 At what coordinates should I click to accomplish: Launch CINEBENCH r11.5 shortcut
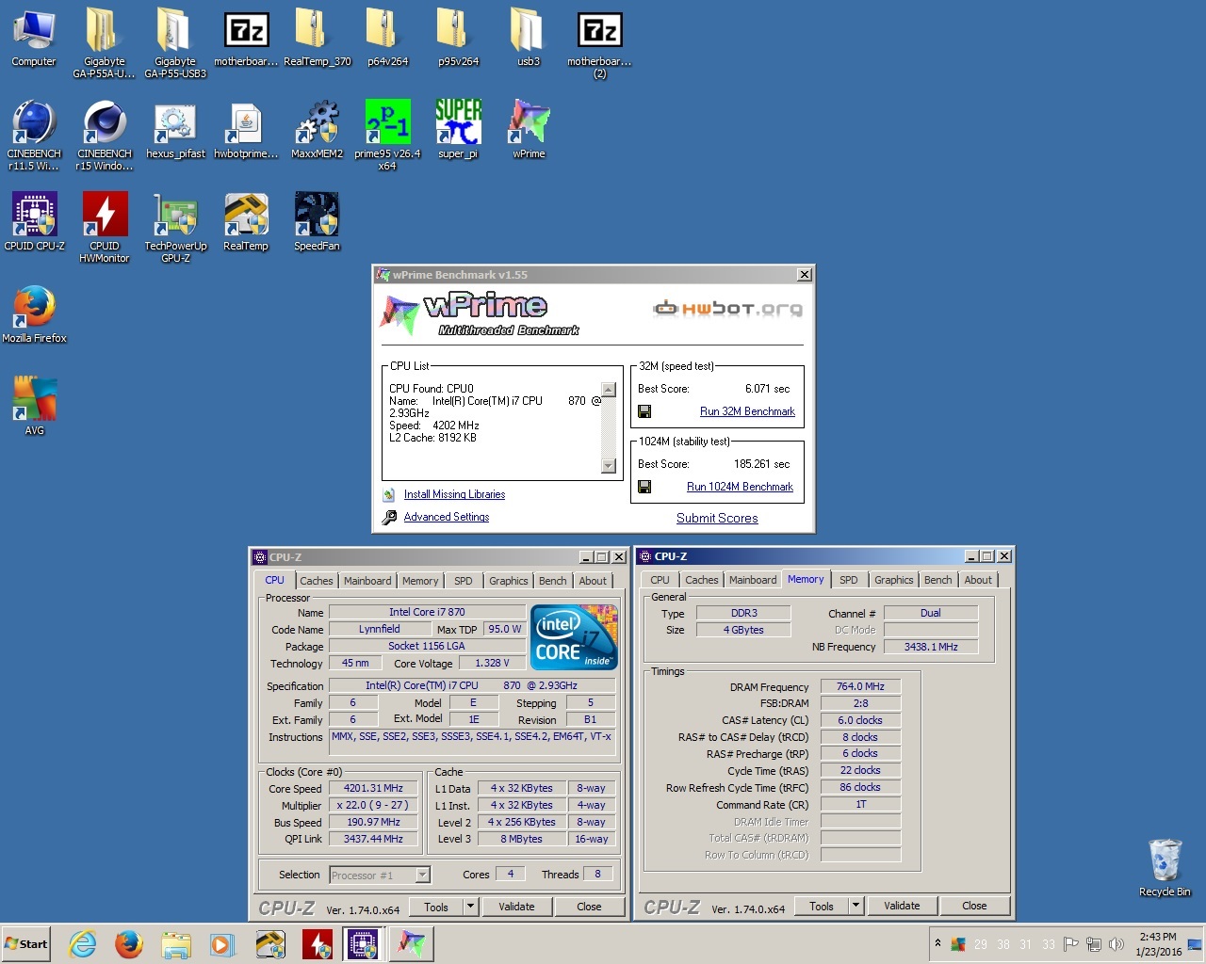point(34,135)
